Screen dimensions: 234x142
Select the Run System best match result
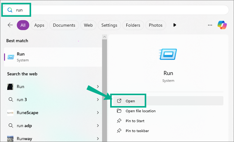(53, 57)
